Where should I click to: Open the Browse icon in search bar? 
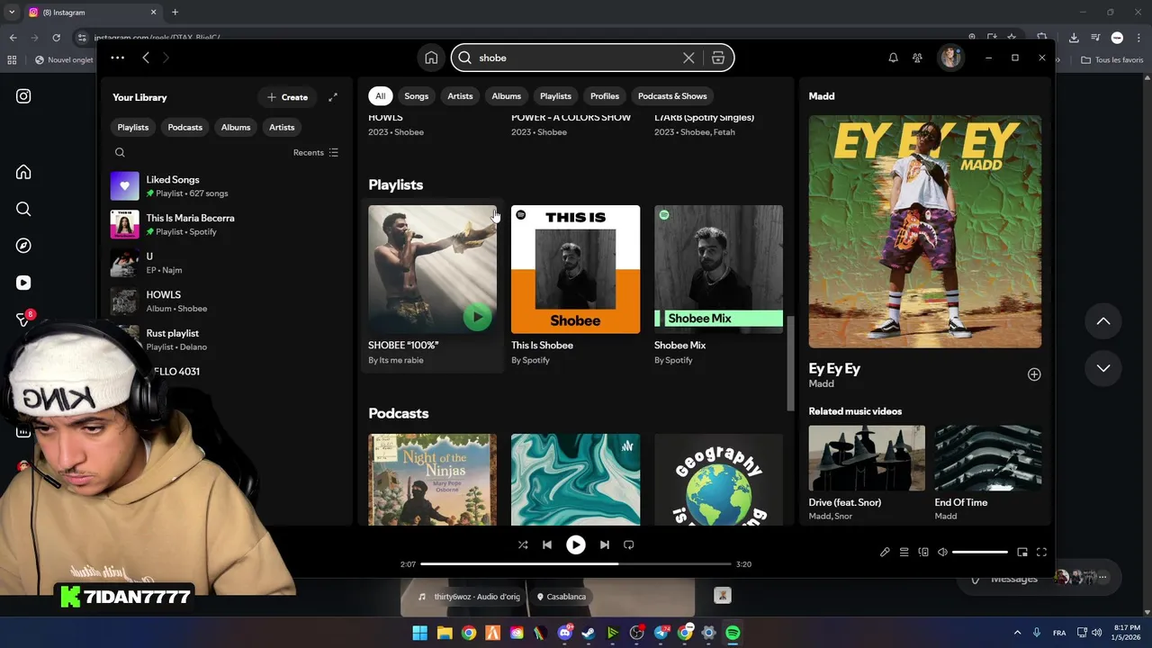click(x=717, y=58)
